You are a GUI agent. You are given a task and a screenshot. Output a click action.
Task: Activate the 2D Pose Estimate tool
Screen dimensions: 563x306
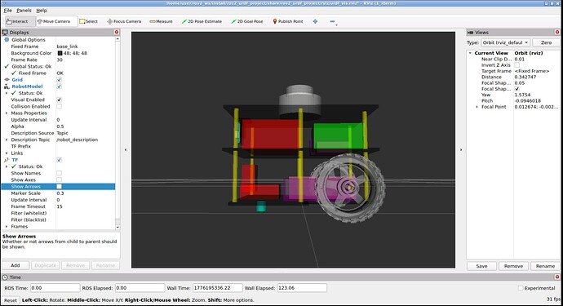[x=202, y=21]
